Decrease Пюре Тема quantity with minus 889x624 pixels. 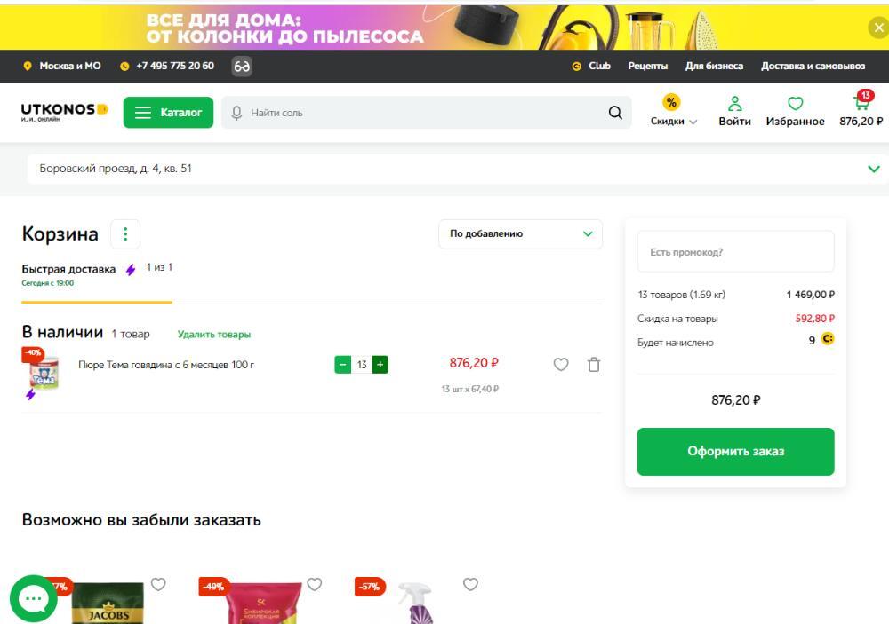pos(343,365)
